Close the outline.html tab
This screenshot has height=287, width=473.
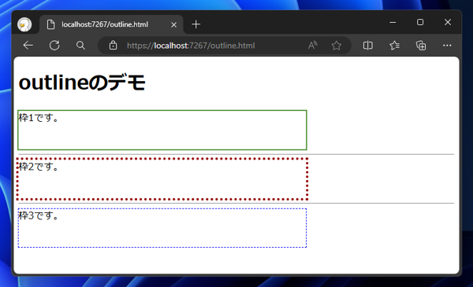coord(173,24)
